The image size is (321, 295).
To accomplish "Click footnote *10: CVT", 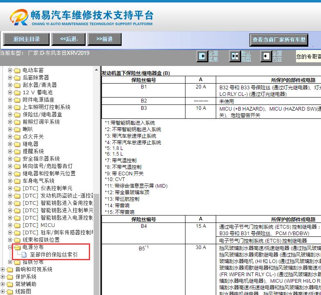I will pyautogui.click(x=115, y=179).
